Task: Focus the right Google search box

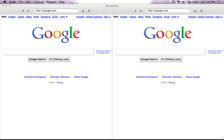Action: point(160,52)
